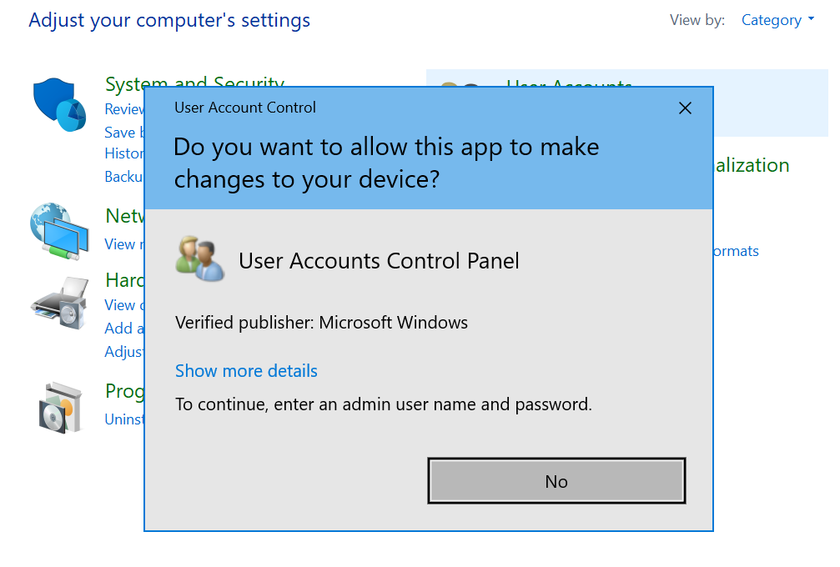Click the Programs category disc icon
840x567 pixels.
tap(58, 406)
